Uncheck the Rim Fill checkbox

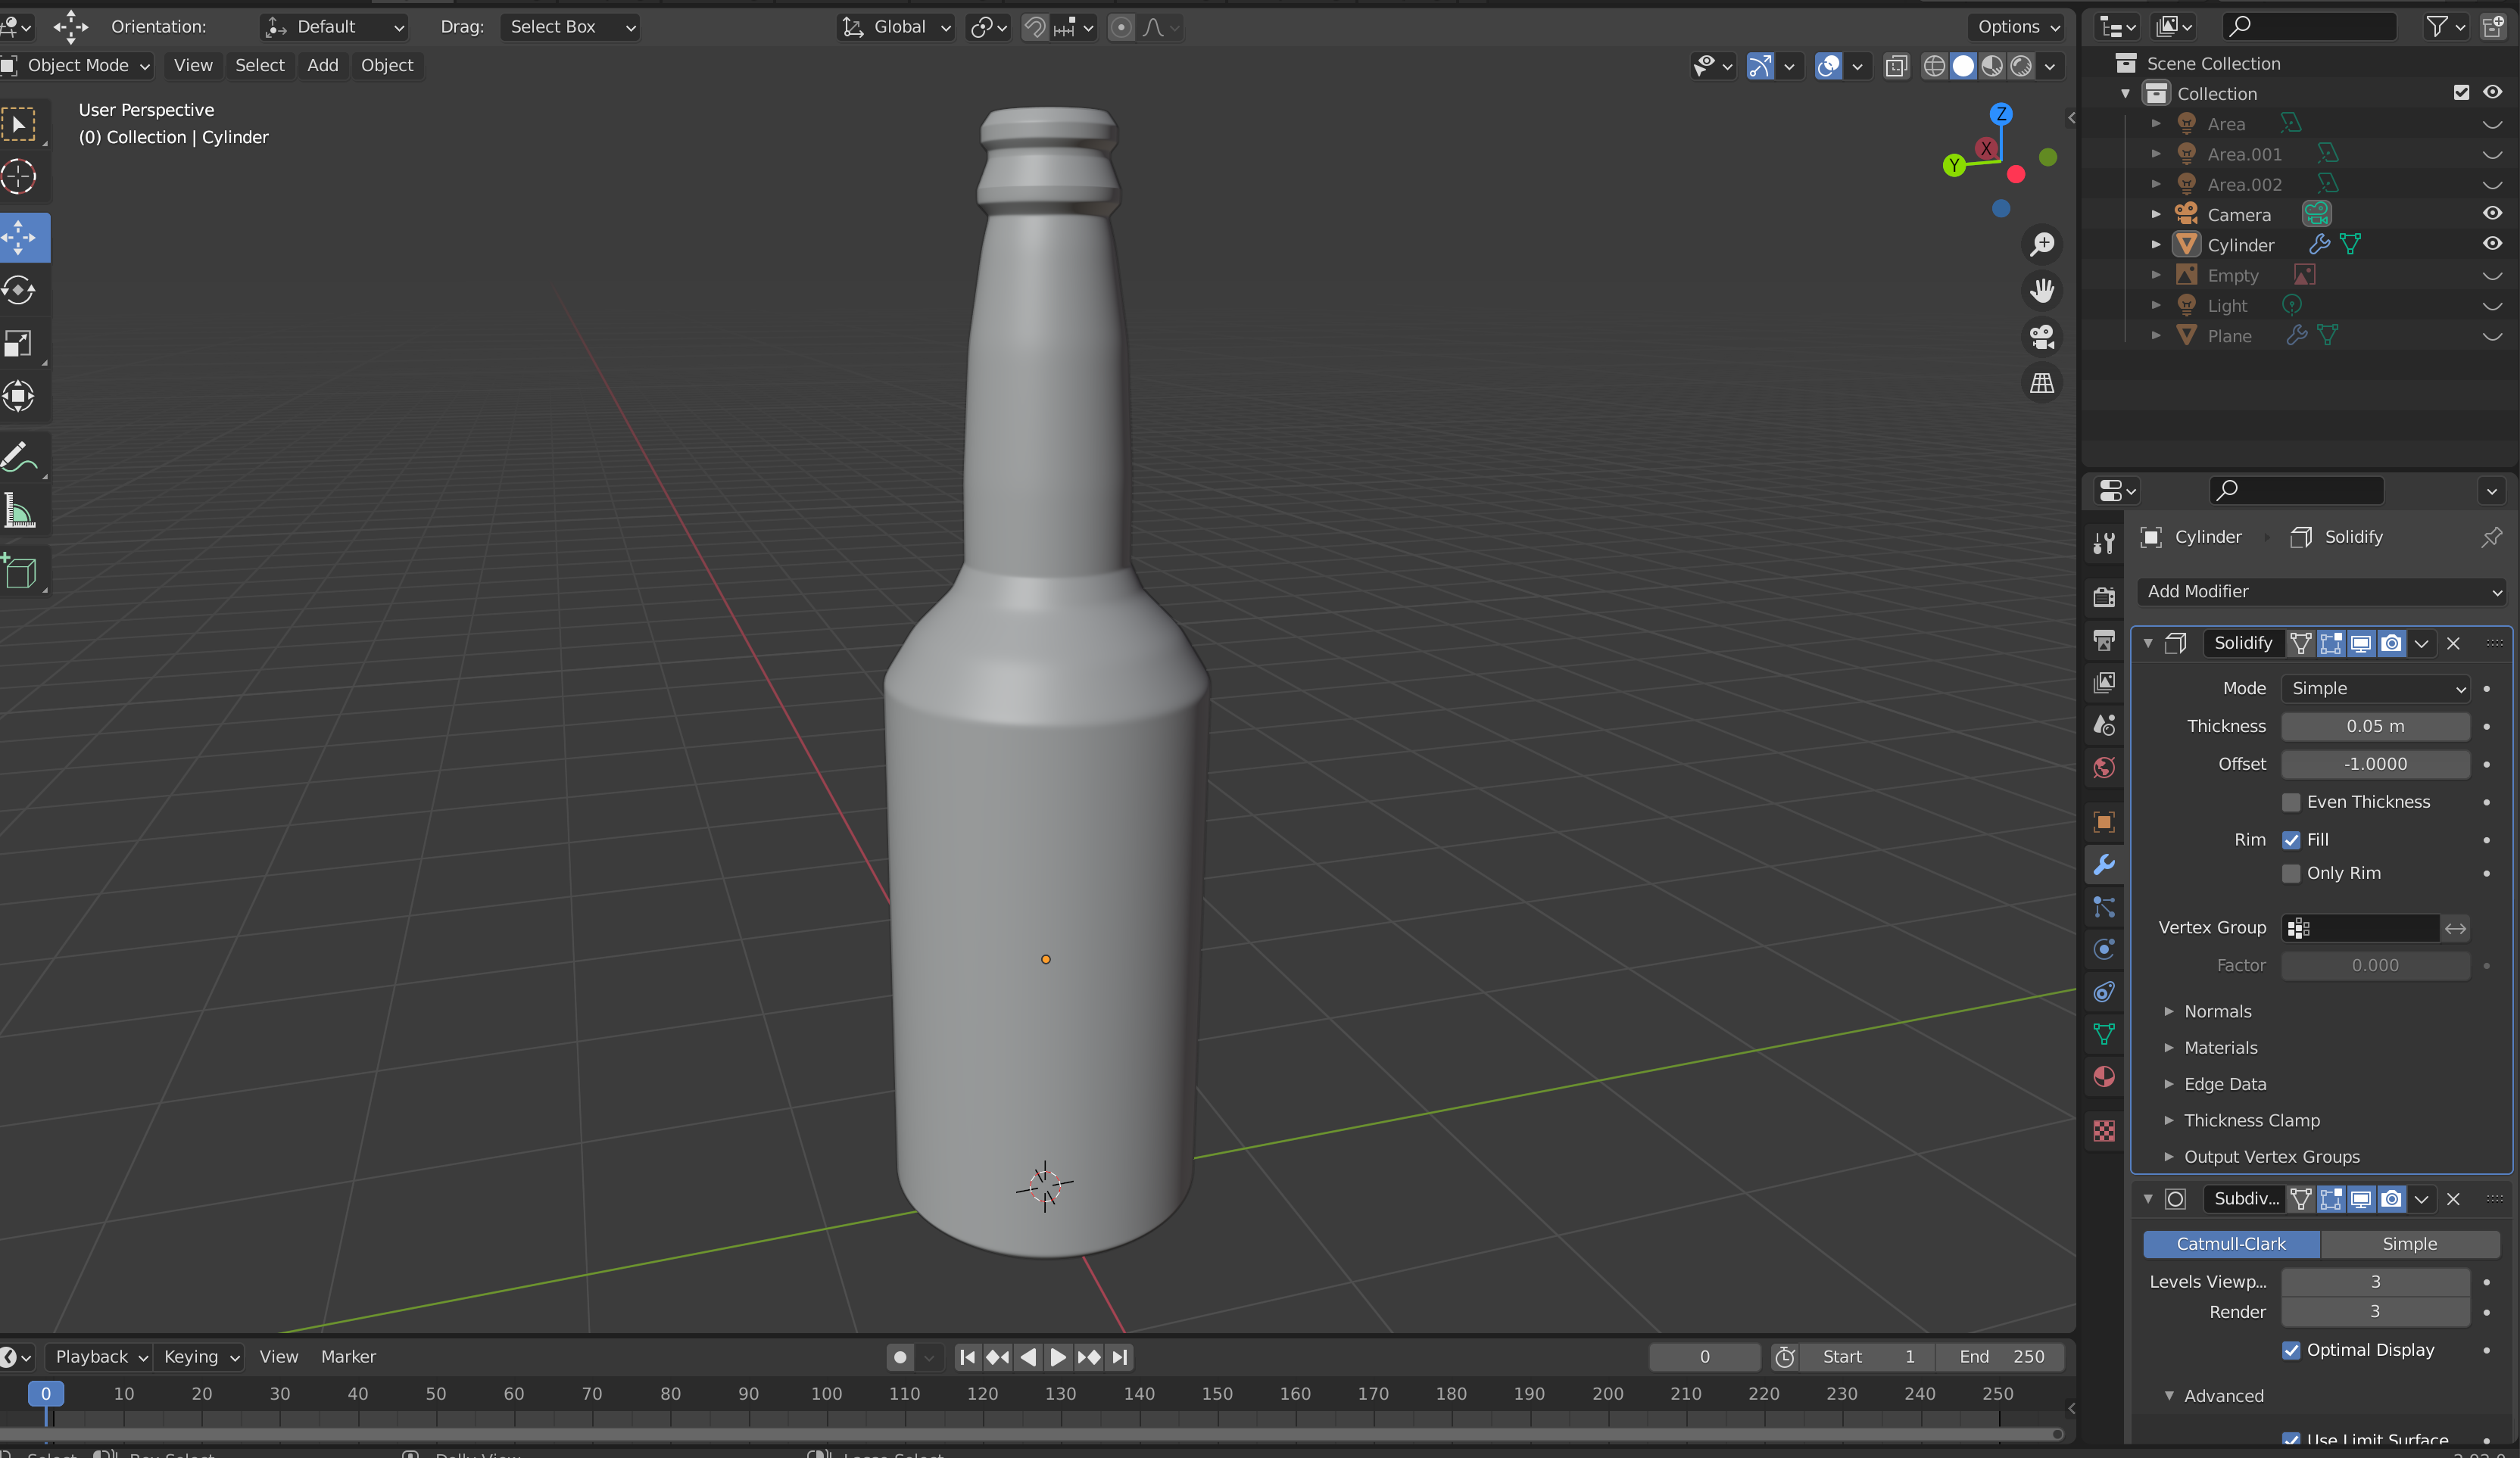point(2291,840)
